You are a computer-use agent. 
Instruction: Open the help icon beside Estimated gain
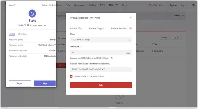(x=112, y=58)
